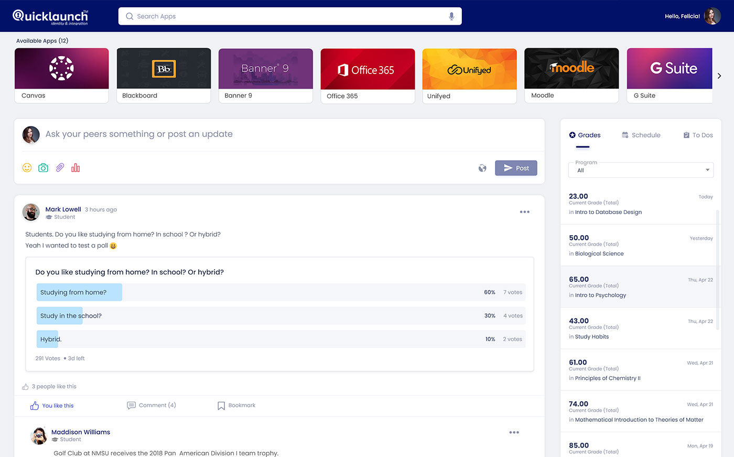Create a poll with the bar chart icon
Image resolution: width=734 pixels, height=457 pixels.
(75, 167)
